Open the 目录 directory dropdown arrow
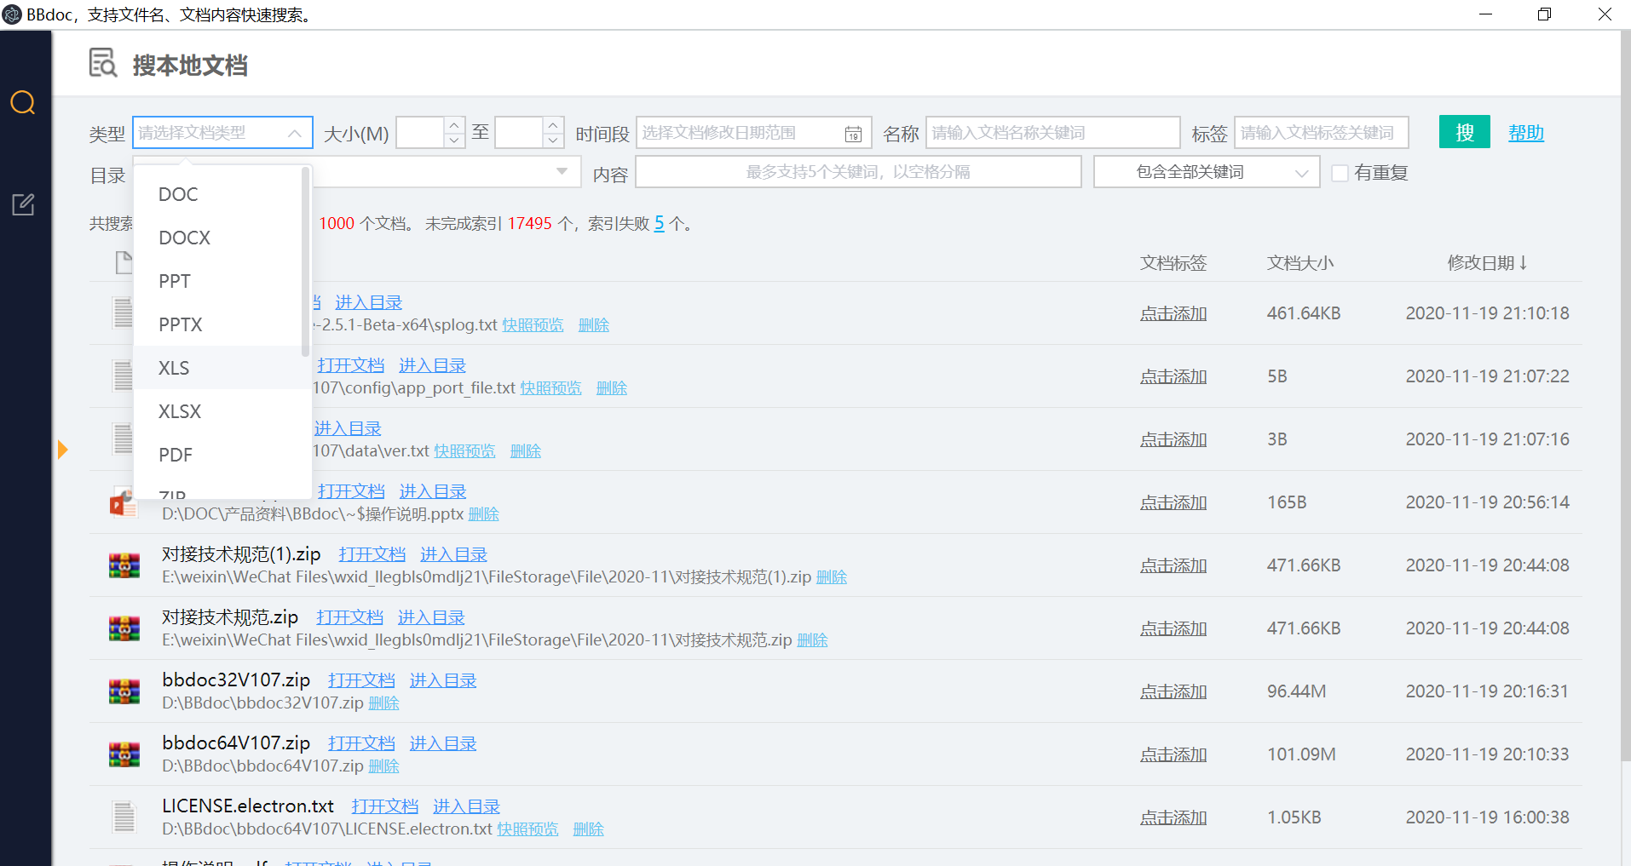1631x866 pixels. click(562, 172)
